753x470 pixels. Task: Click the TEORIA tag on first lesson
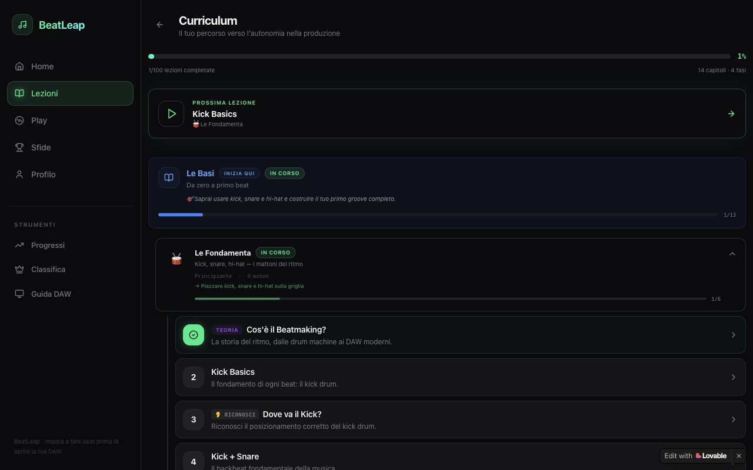[227, 330]
